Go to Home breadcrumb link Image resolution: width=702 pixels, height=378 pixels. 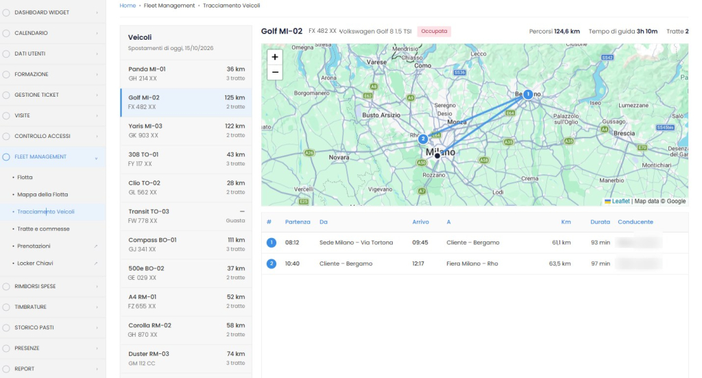pos(128,5)
